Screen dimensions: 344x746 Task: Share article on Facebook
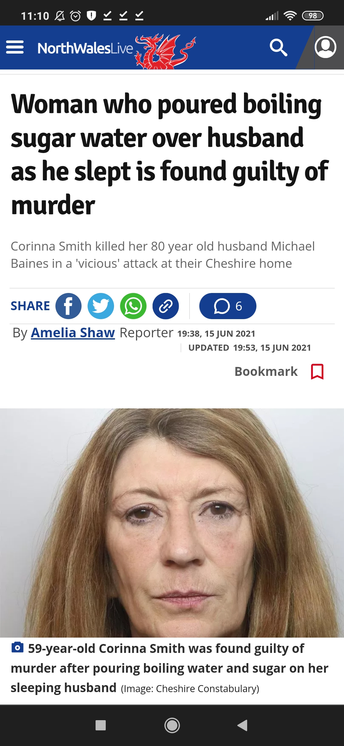point(68,306)
